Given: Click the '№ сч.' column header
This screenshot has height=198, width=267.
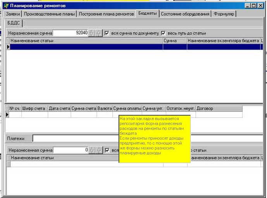Looking at the screenshot, I should 15,108.
